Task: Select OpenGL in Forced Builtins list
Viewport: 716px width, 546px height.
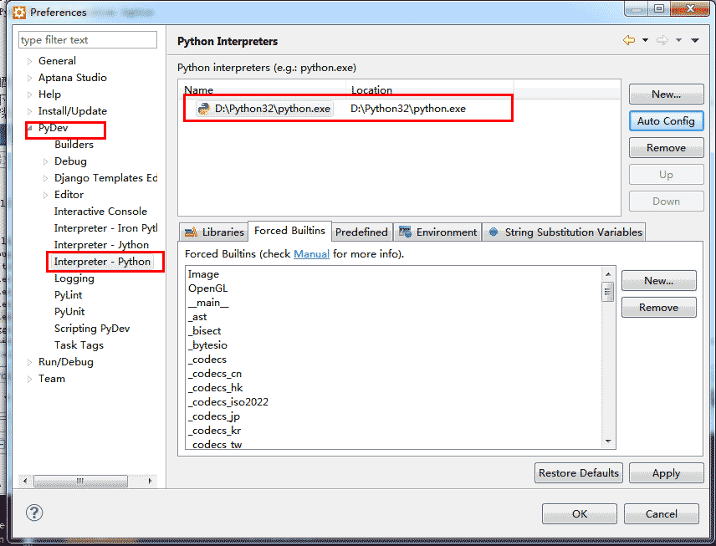Action: 207,288
